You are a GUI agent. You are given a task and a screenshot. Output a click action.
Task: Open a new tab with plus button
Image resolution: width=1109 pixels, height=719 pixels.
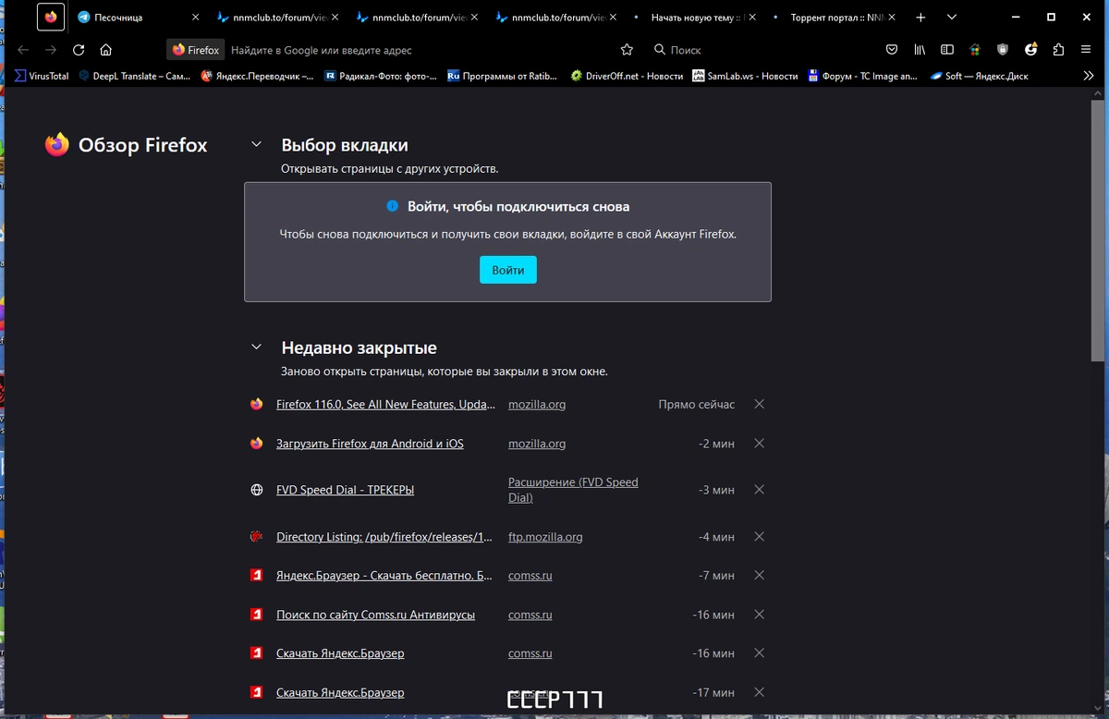pos(920,18)
